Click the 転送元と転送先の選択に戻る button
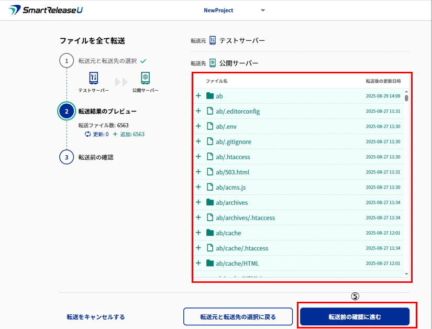Image resolution: width=432 pixels, height=329 pixels. tap(238, 316)
